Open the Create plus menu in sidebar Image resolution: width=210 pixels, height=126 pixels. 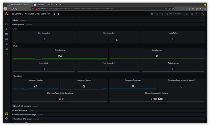(x=7, y=29)
